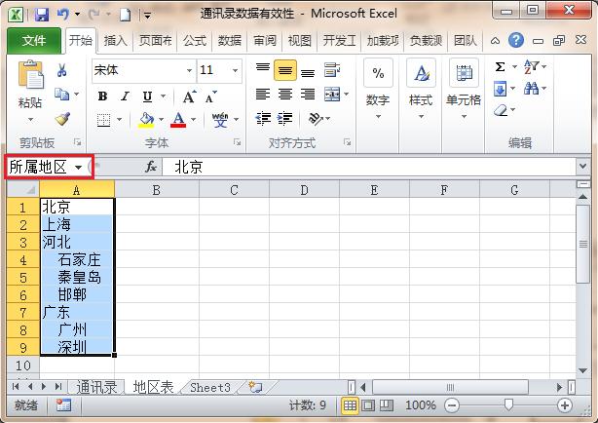Click the insert function fx icon
The height and width of the screenshot is (423, 598).
pos(151,167)
